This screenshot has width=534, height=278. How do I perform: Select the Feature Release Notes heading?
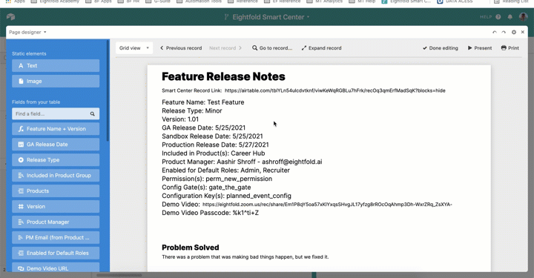[x=223, y=76]
